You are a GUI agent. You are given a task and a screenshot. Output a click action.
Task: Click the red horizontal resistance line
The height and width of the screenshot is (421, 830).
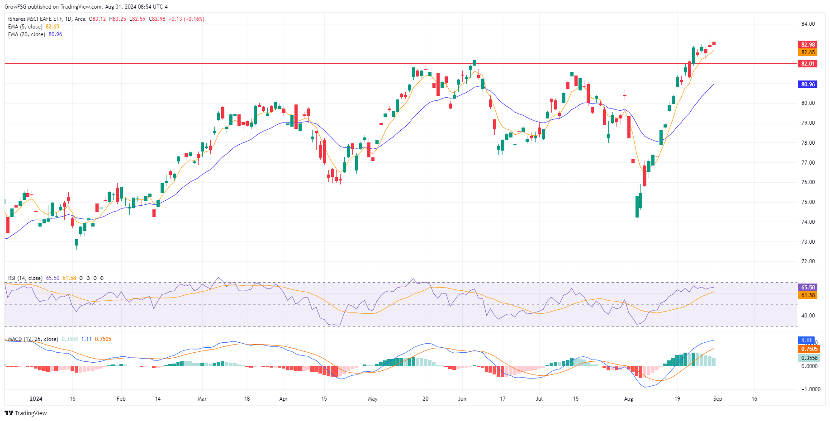tap(271, 64)
